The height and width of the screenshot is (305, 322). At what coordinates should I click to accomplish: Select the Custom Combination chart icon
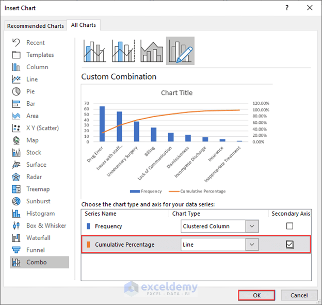[x=180, y=51]
